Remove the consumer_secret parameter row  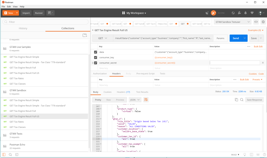(263, 63)
